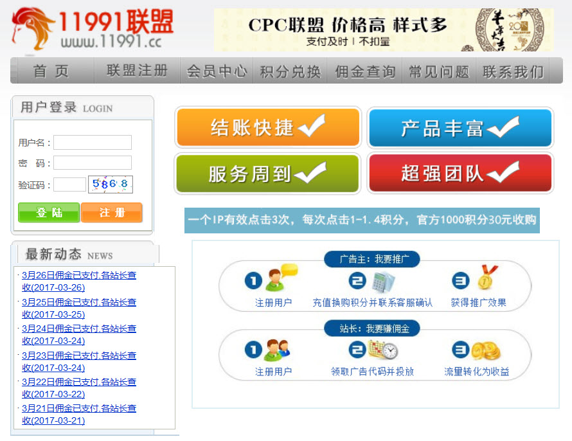Click the gold medal promotion-effect icon
The width and height of the screenshot is (572, 441).
coord(484,278)
